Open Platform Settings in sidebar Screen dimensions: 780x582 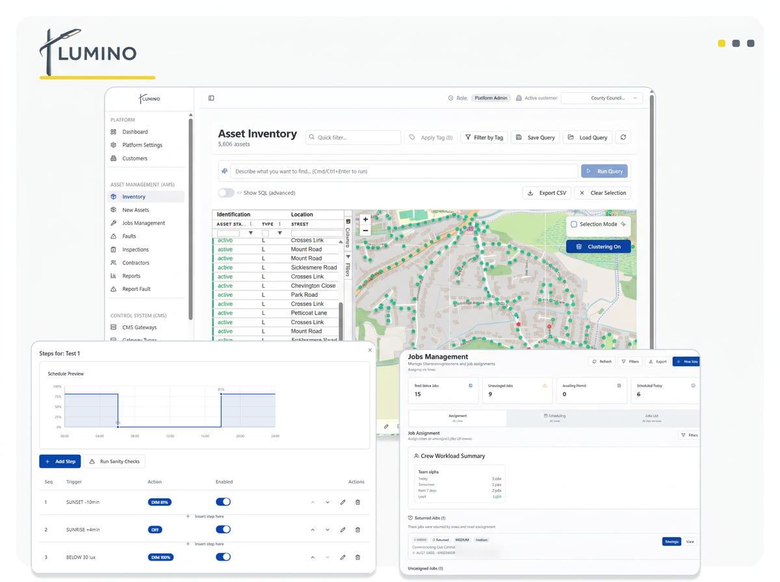(142, 145)
